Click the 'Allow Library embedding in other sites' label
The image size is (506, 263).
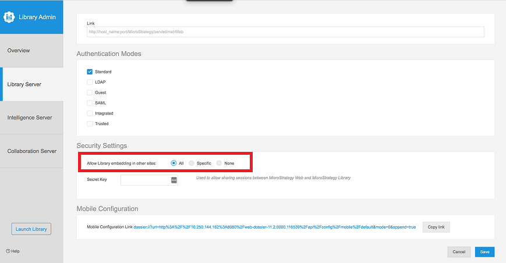[121, 164]
